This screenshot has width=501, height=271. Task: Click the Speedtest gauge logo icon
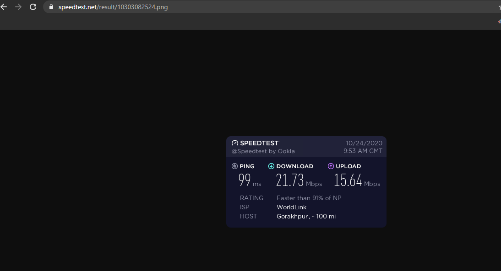(x=235, y=143)
